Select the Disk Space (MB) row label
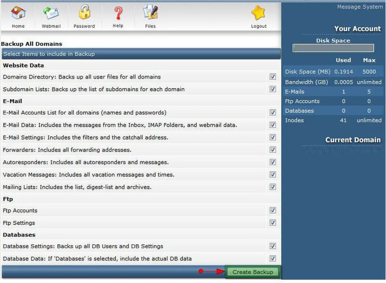The image size is (386, 283). [x=308, y=72]
